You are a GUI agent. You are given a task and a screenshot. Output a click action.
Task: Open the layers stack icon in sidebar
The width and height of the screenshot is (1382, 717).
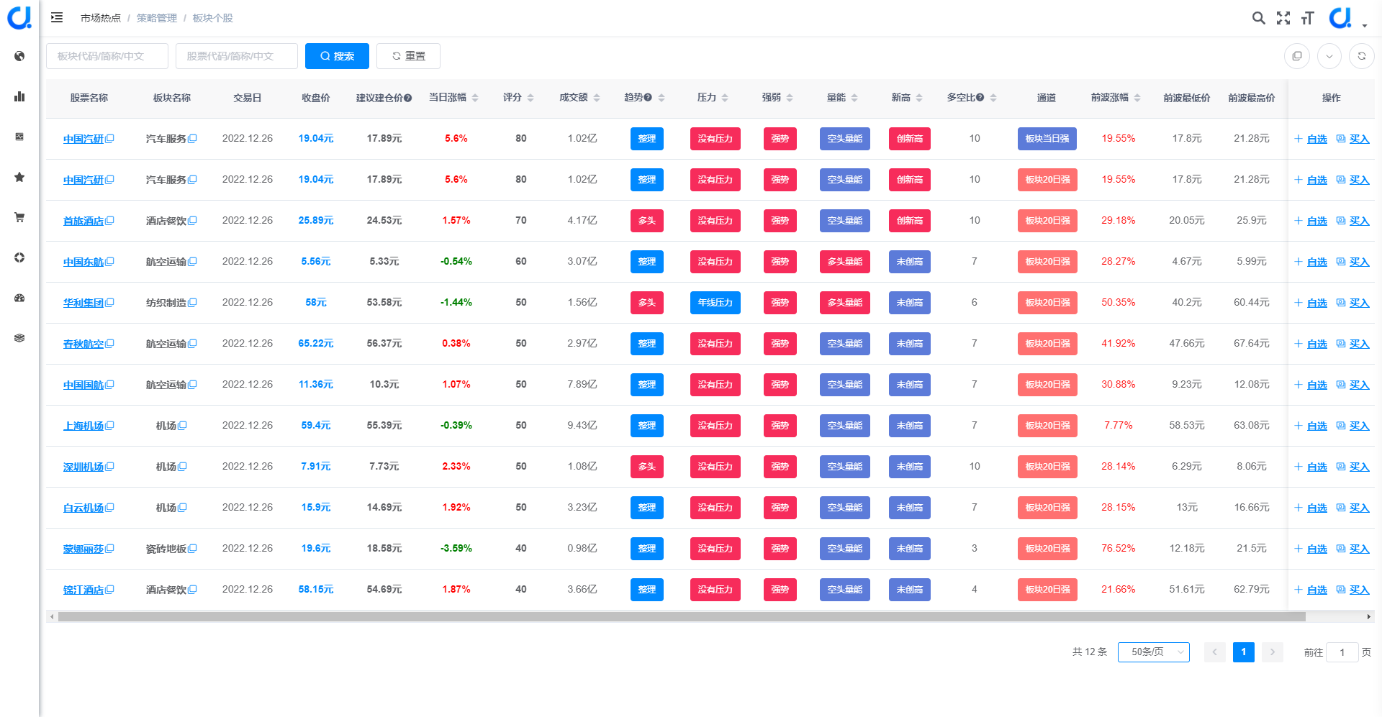coord(19,338)
